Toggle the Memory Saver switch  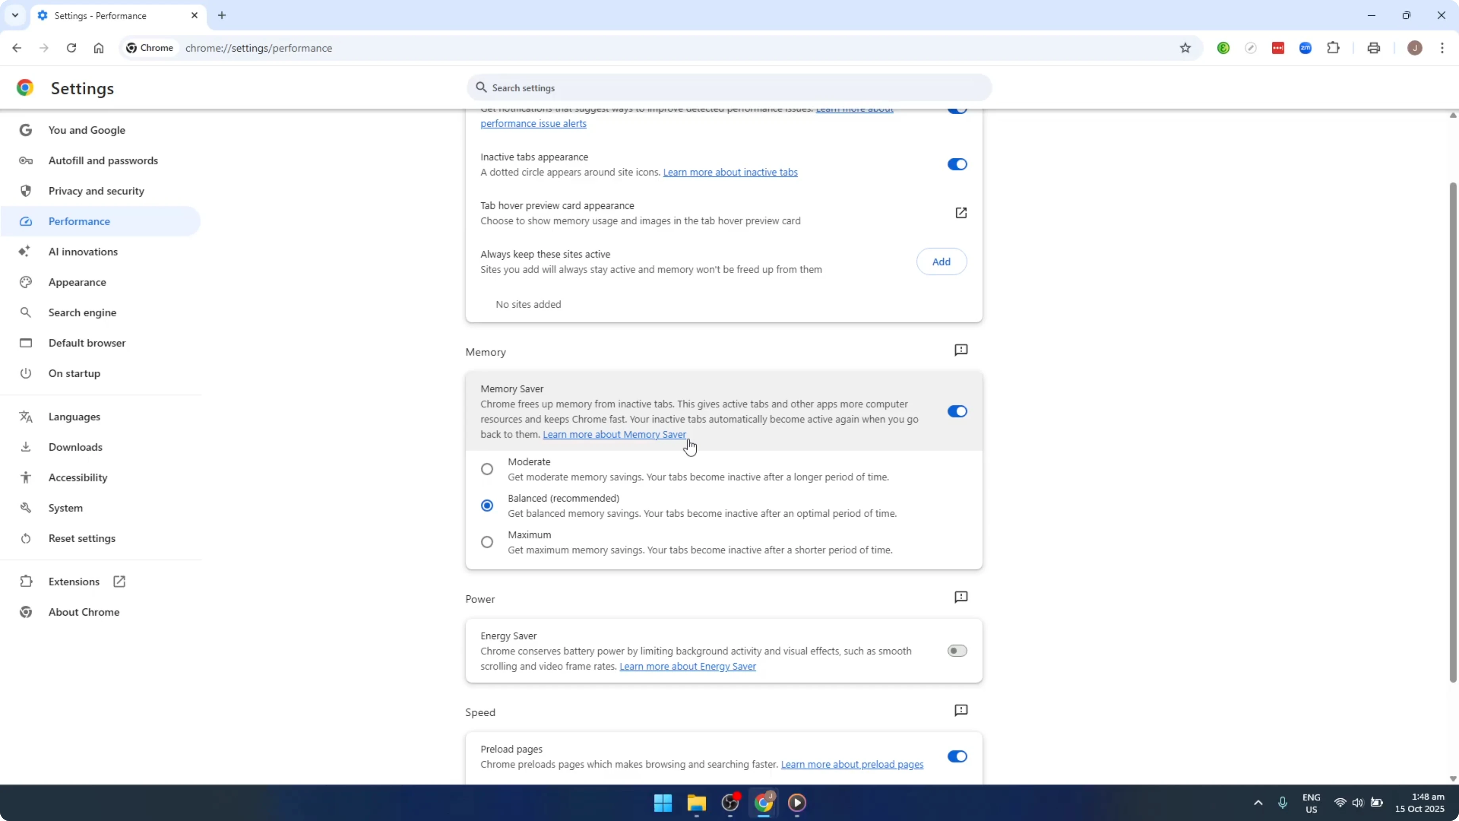(957, 411)
